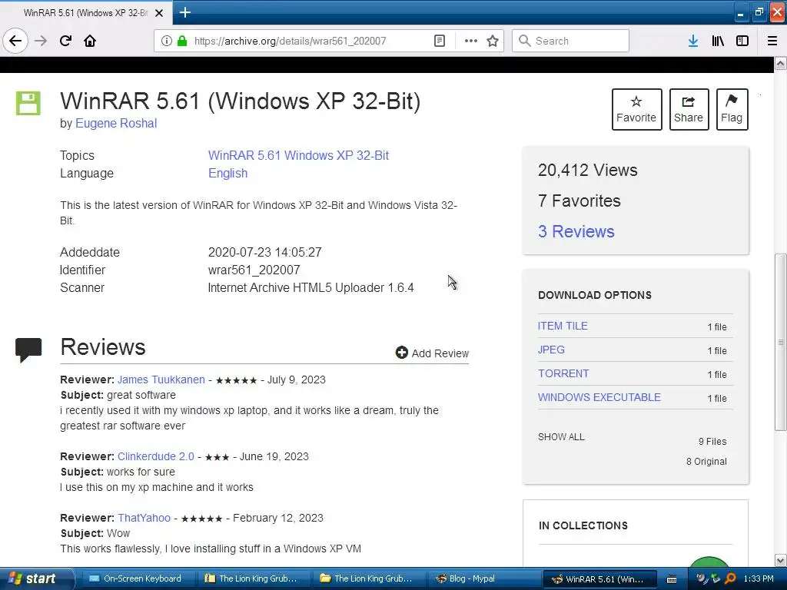Image resolution: width=787 pixels, height=590 pixels.
Task: Switch to The Lion King Grub archive window
Action: click(254, 578)
